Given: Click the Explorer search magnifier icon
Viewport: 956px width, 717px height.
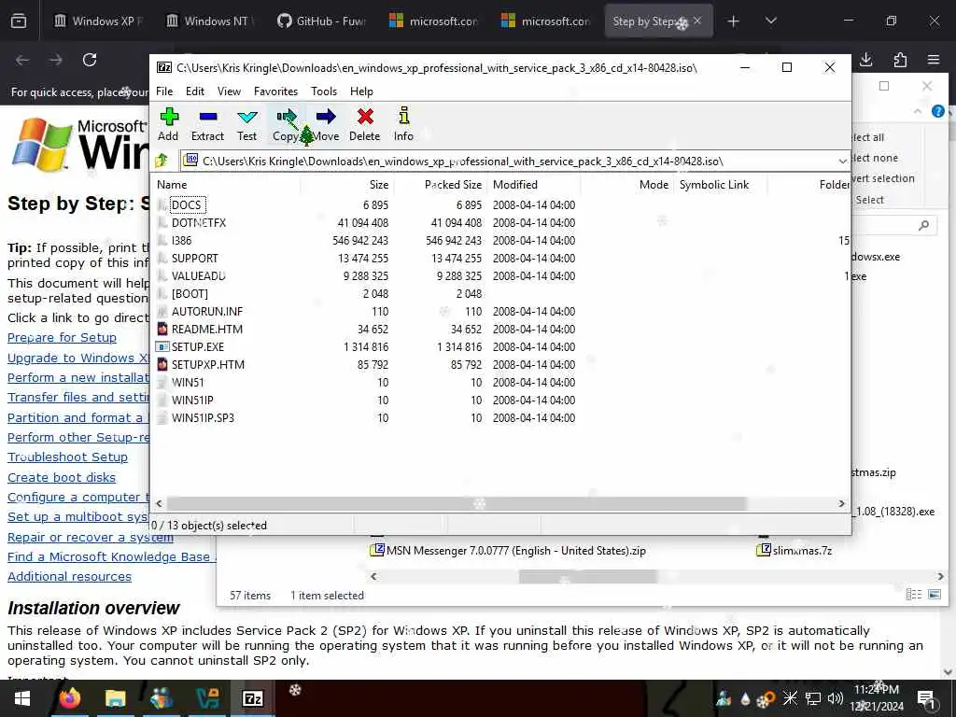Looking at the screenshot, I should pos(924,226).
